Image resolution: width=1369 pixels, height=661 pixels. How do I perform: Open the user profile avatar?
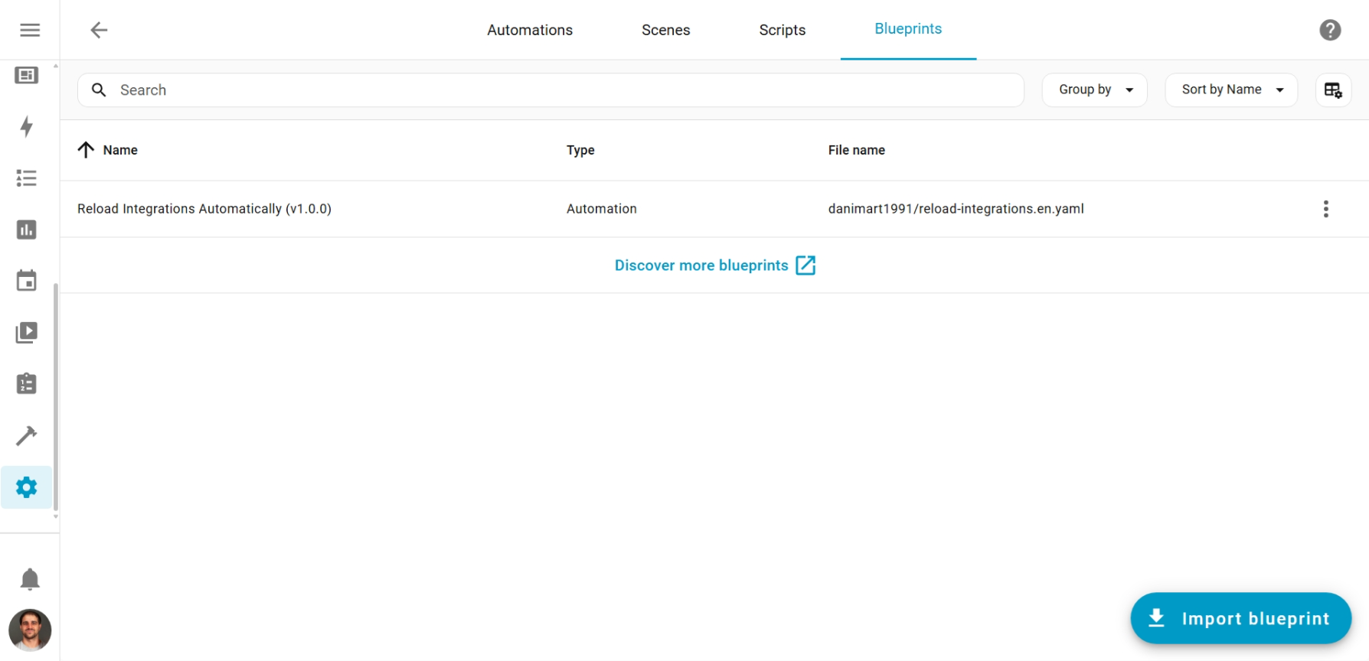[30, 630]
